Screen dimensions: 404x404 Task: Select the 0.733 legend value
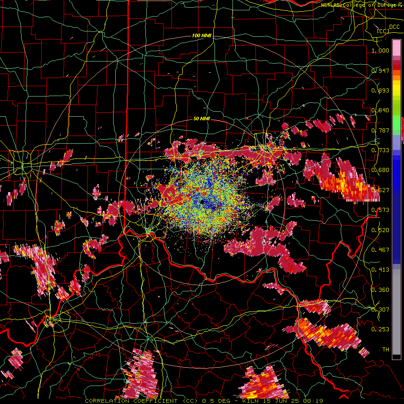tap(380, 150)
